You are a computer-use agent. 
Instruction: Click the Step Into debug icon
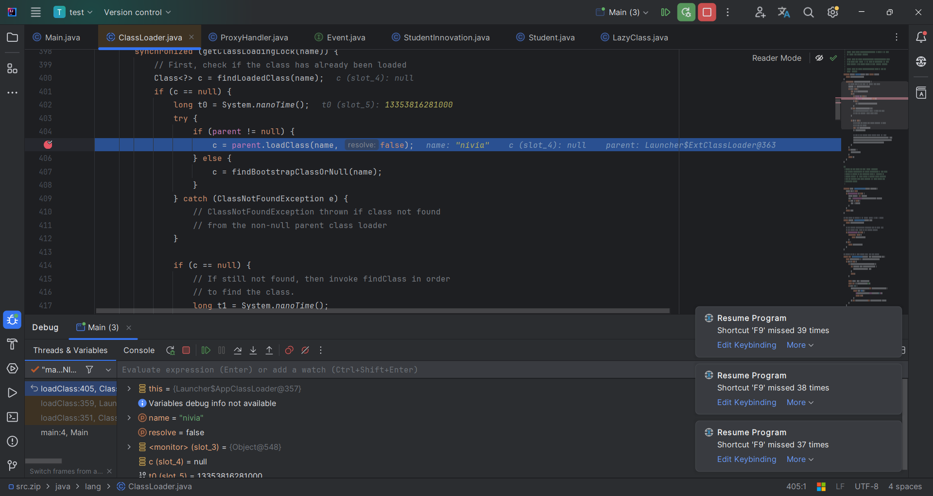(x=253, y=350)
